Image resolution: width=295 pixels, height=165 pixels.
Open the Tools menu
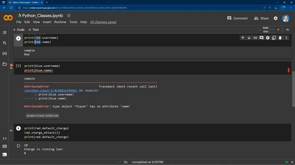(73, 22)
